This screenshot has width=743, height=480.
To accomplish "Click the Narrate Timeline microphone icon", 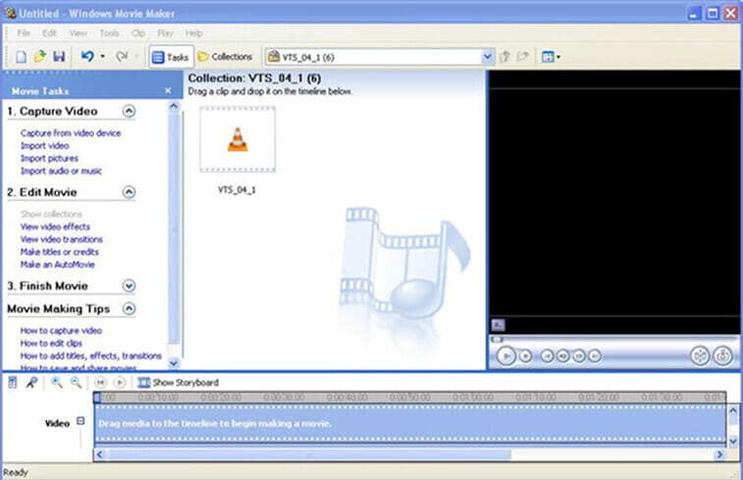I will pos(31,383).
